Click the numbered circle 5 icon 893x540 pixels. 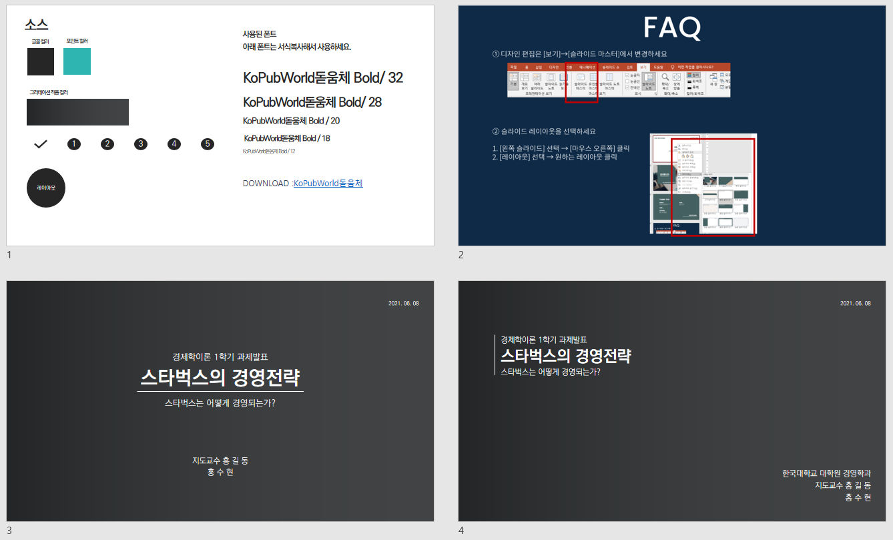(208, 144)
